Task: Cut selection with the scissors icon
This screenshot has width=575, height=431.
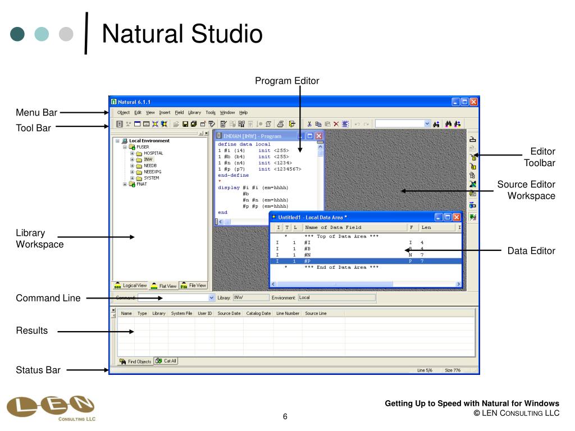Action: pos(309,124)
